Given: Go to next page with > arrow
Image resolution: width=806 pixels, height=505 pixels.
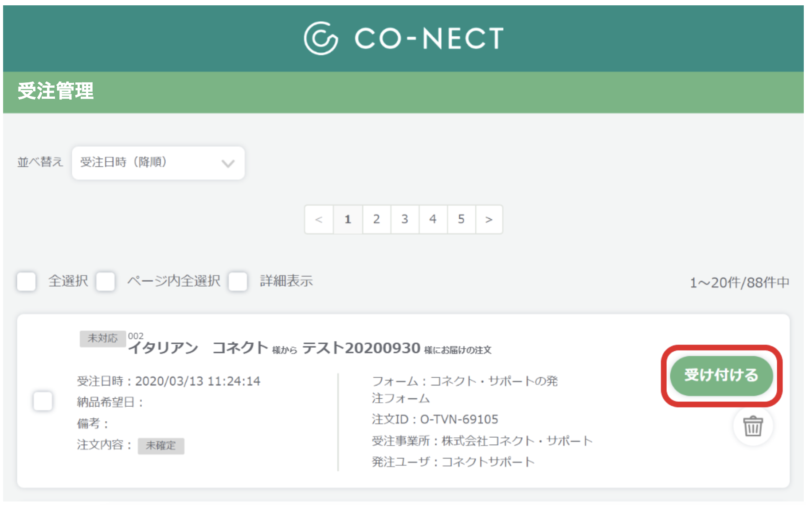Looking at the screenshot, I should (489, 219).
